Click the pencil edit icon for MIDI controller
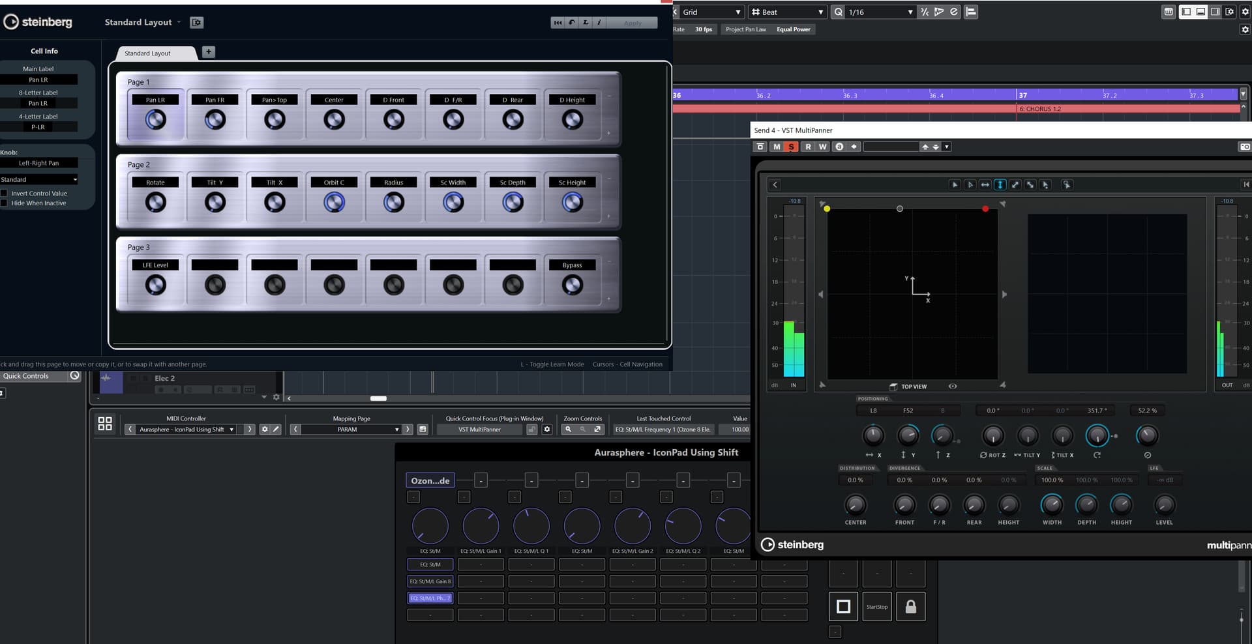Image resolution: width=1252 pixels, height=644 pixels. [276, 430]
